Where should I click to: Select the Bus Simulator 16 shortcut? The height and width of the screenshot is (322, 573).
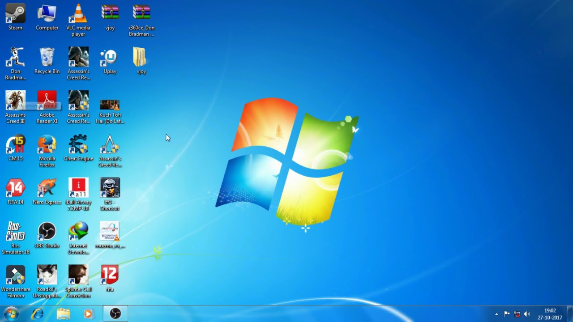pos(15,238)
